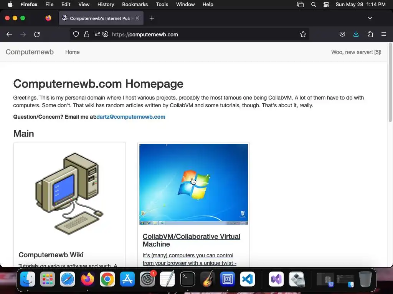The height and width of the screenshot is (294, 393).
Task: Click the Firefox View icon in tab bar
Action: (48, 18)
